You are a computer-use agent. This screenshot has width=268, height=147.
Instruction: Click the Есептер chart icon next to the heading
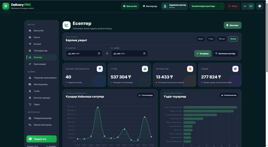66,25
